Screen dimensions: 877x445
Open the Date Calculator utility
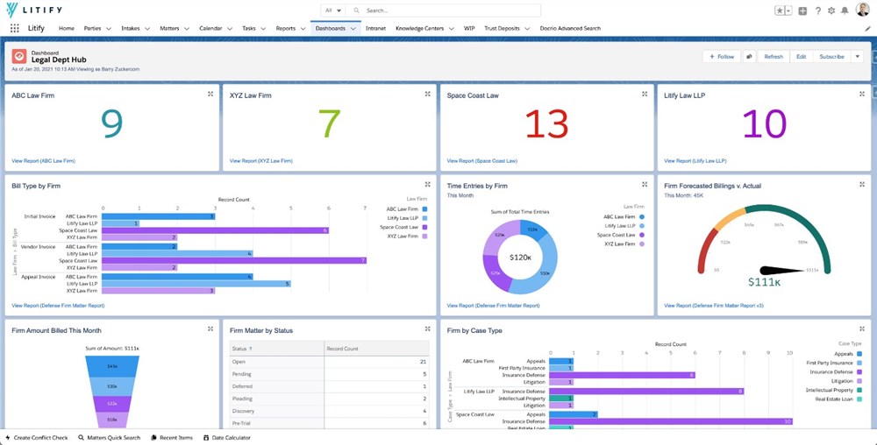[227, 438]
